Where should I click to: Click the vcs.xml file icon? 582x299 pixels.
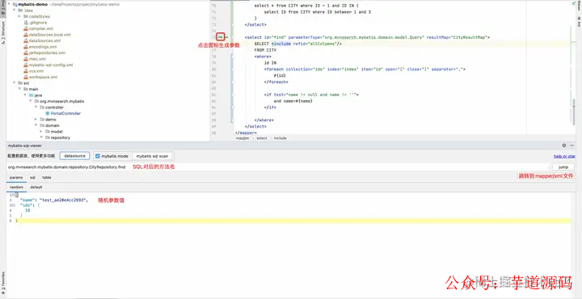coord(26,71)
